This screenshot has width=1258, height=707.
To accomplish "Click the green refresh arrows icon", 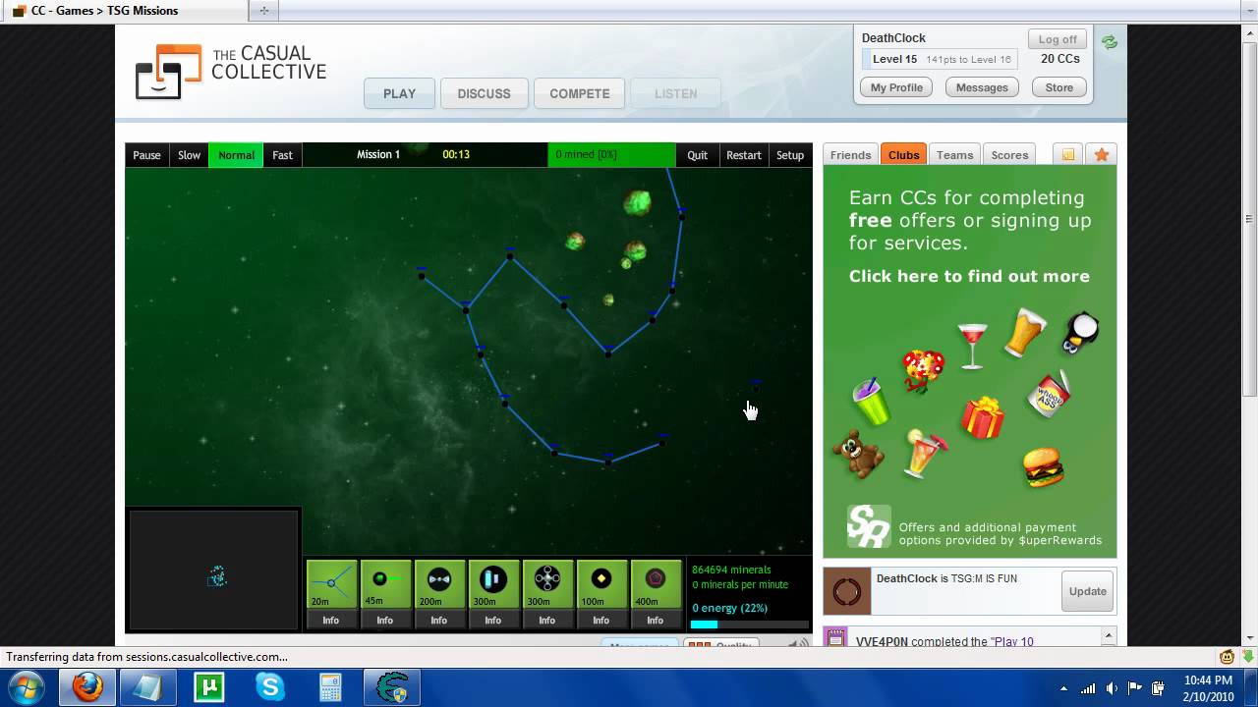I will 1110,42.
